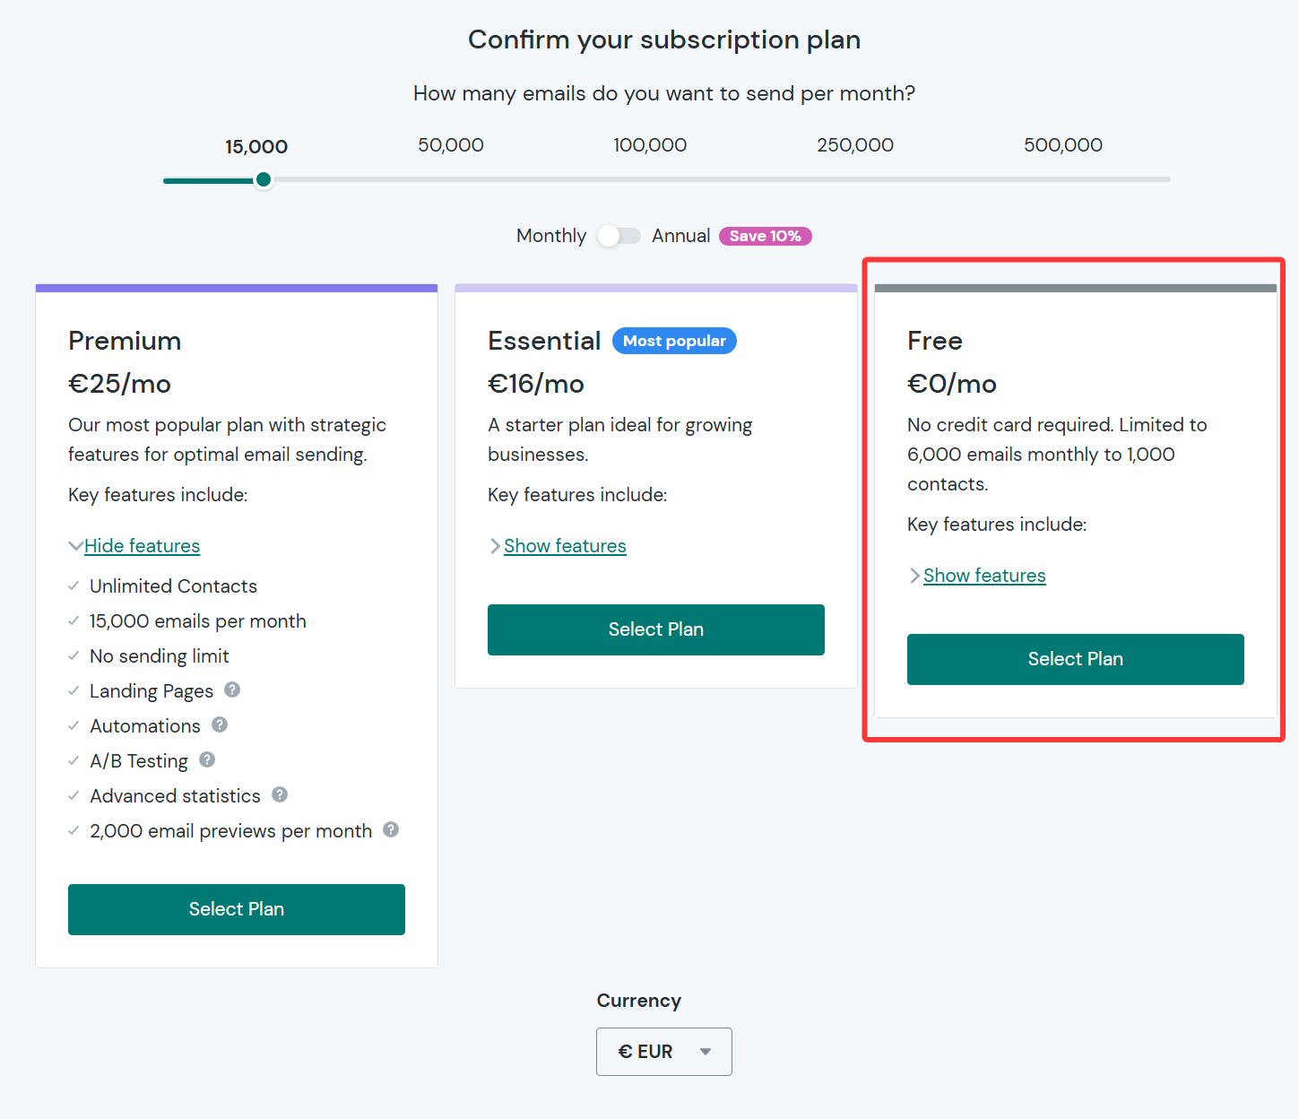Select the Free plan
The width and height of the screenshot is (1299, 1119).
pyautogui.click(x=1075, y=659)
